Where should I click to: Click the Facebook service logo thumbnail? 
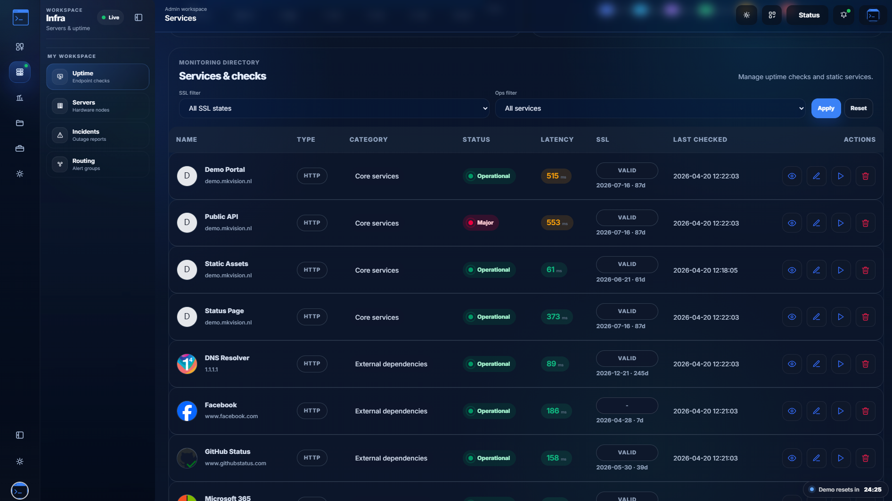pos(187,411)
